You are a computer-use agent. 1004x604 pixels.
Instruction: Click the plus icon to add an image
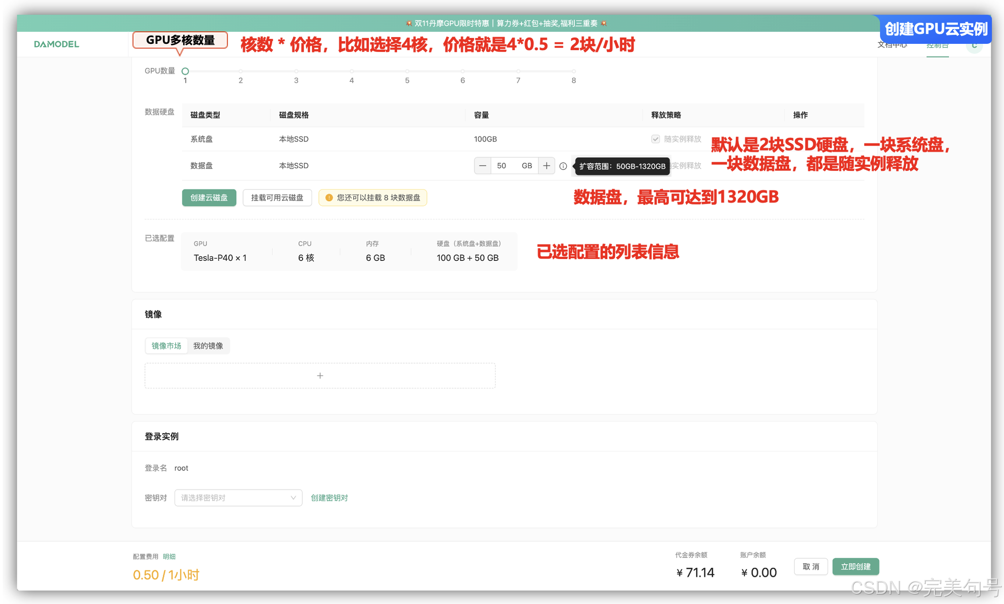coord(320,376)
